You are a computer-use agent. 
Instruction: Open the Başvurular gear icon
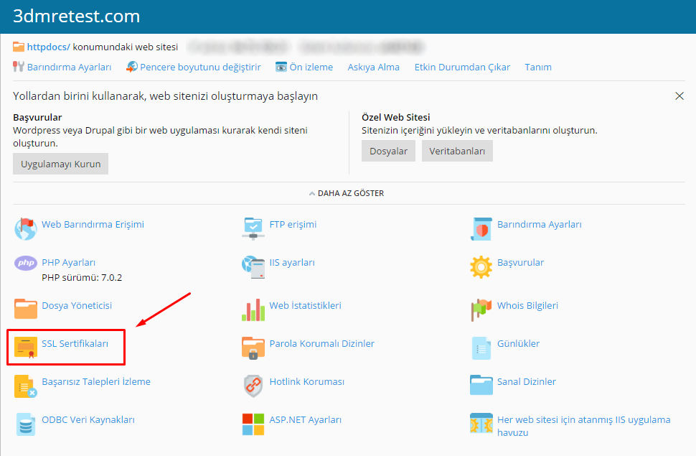(x=481, y=266)
